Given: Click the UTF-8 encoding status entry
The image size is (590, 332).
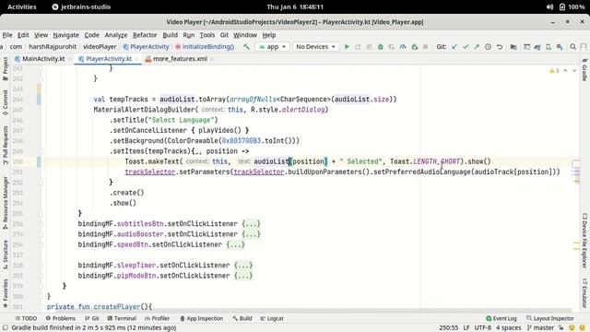Looking at the screenshot, I should pos(483,328).
